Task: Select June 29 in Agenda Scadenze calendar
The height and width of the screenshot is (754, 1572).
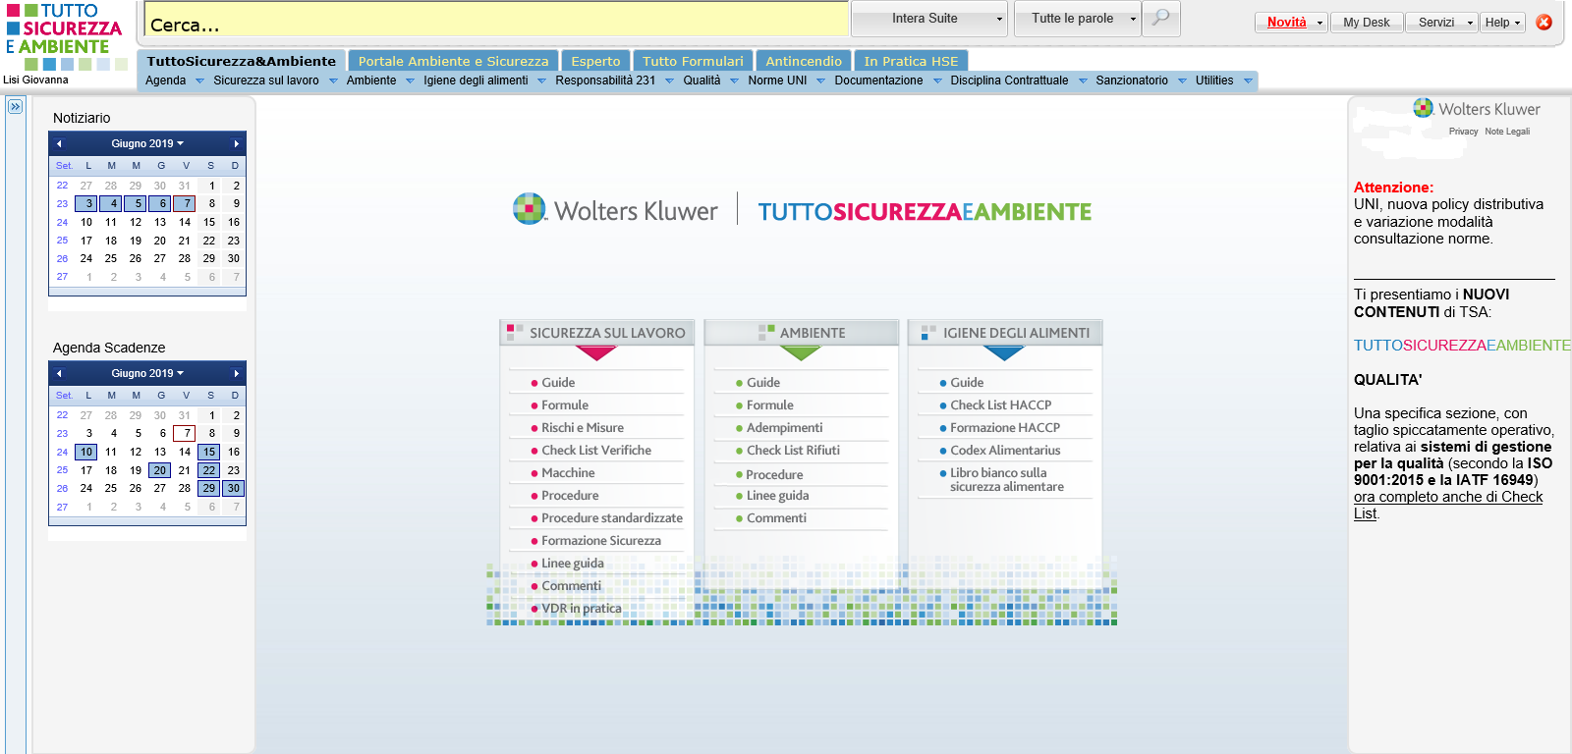Action: click(209, 488)
